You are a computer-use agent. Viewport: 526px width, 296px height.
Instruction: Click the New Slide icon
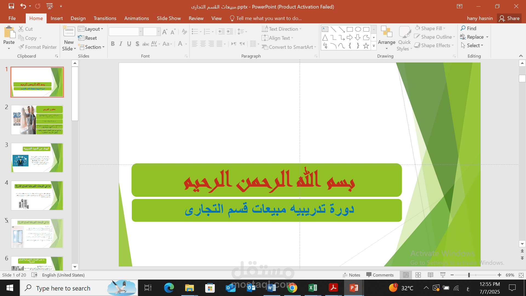pos(69,32)
